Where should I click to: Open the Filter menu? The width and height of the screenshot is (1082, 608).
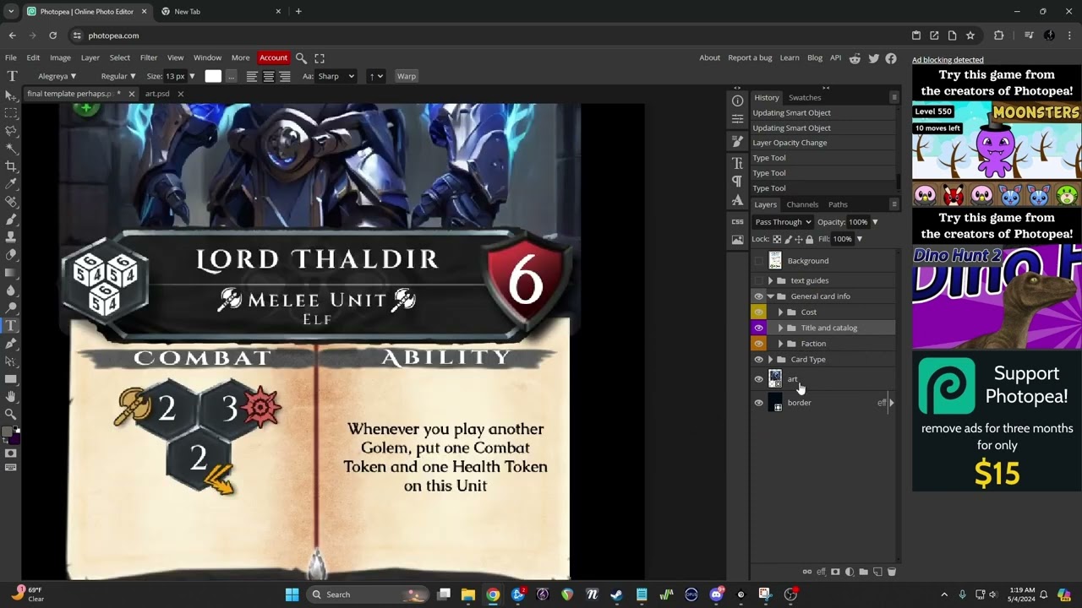tap(149, 57)
